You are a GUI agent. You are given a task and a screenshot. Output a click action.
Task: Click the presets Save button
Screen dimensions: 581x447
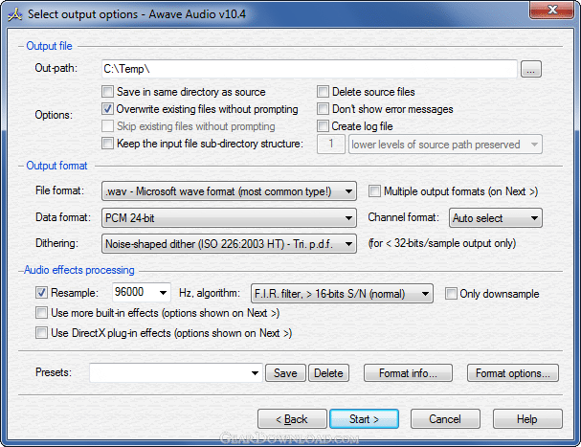click(285, 373)
